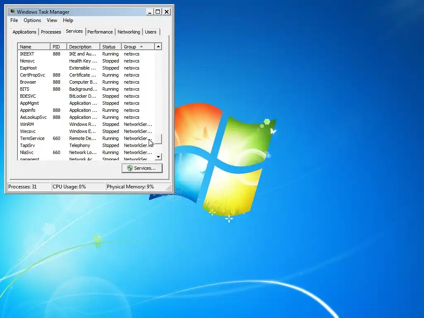The height and width of the screenshot is (318, 424).
Task: Switch to the Processes tab
Action: 51,32
